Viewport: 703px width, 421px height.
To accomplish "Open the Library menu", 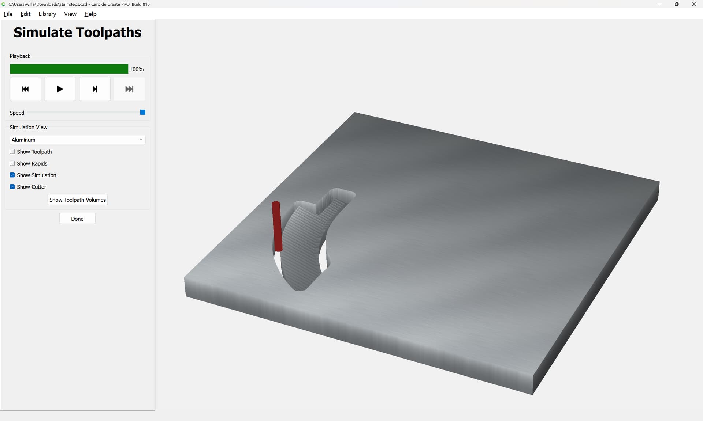I will click(47, 14).
